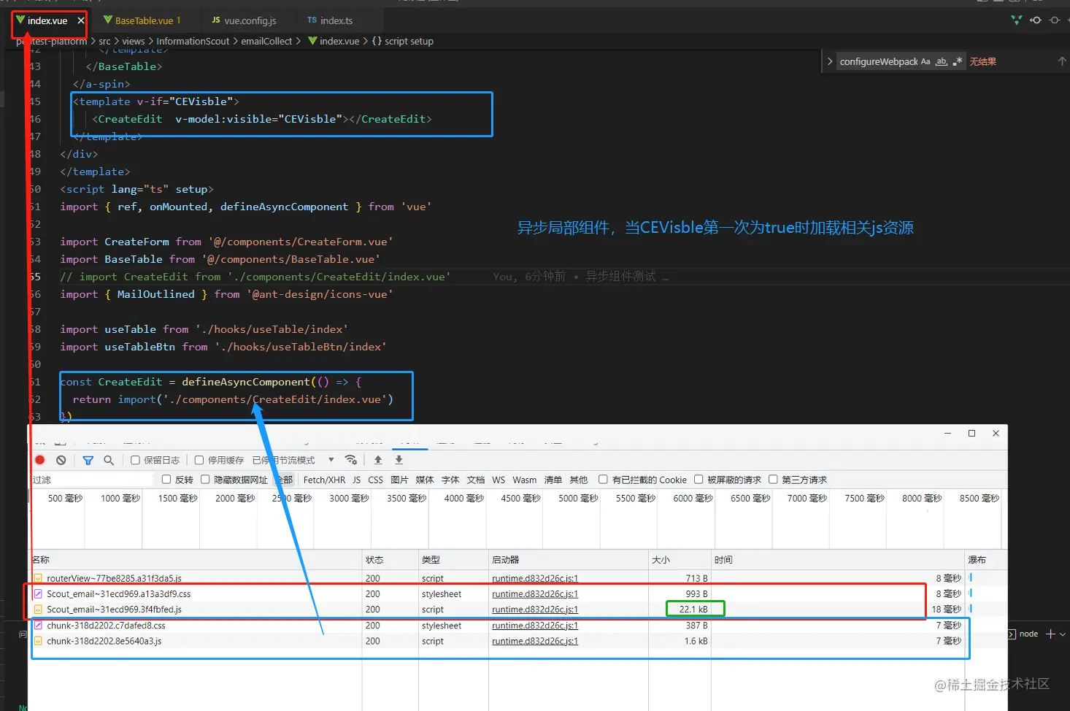Filter requests by CSS type

click(x=376, y=480)
